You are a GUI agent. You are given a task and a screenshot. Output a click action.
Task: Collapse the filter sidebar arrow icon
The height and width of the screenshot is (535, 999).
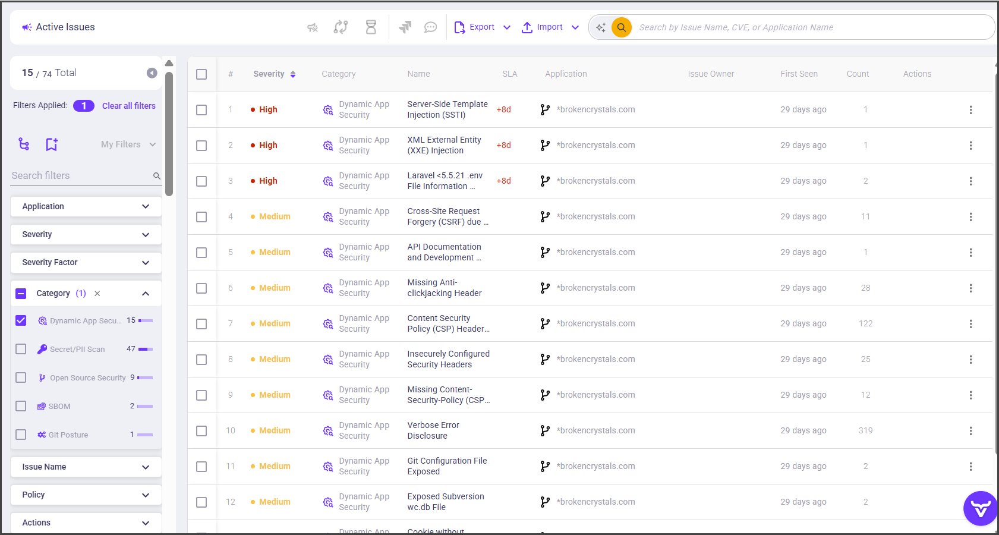pos(152,73)
